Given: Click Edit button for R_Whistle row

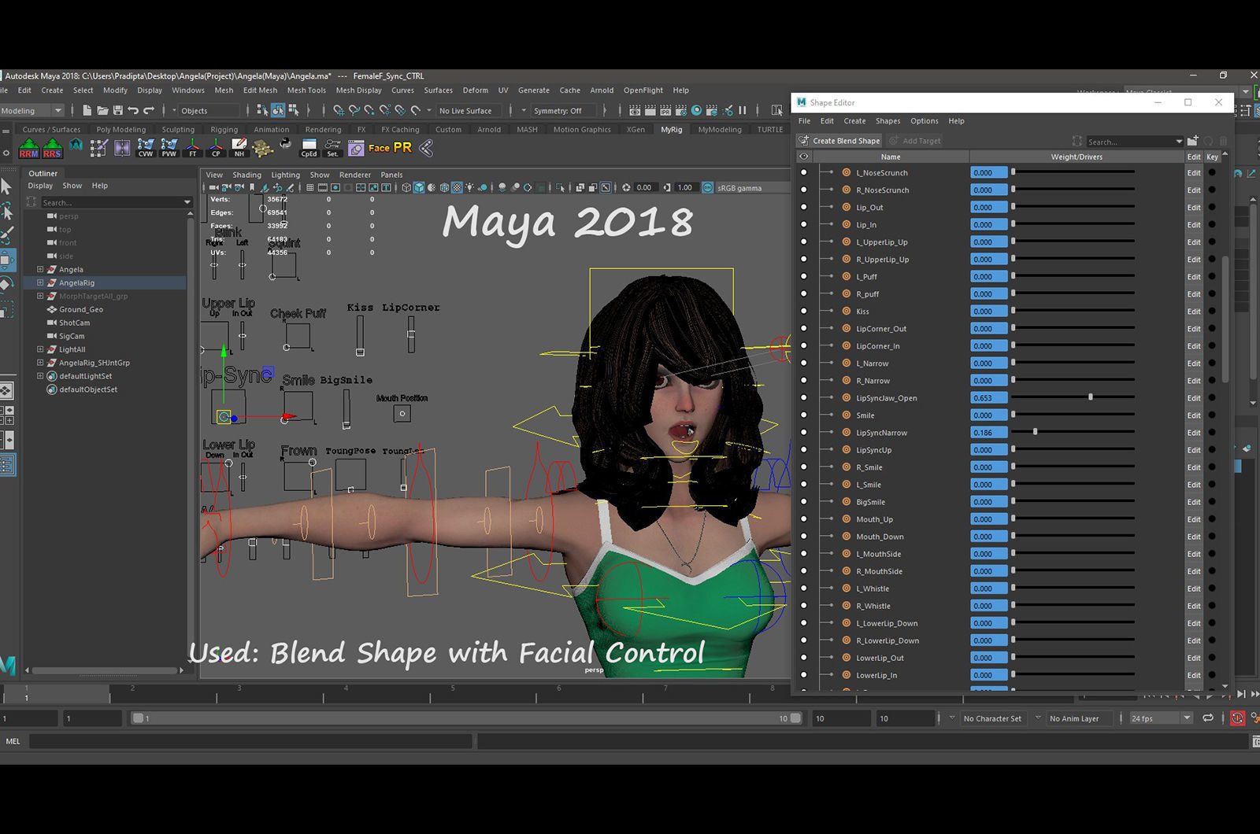Looking at the screenshot, I should click(1194, 606).
